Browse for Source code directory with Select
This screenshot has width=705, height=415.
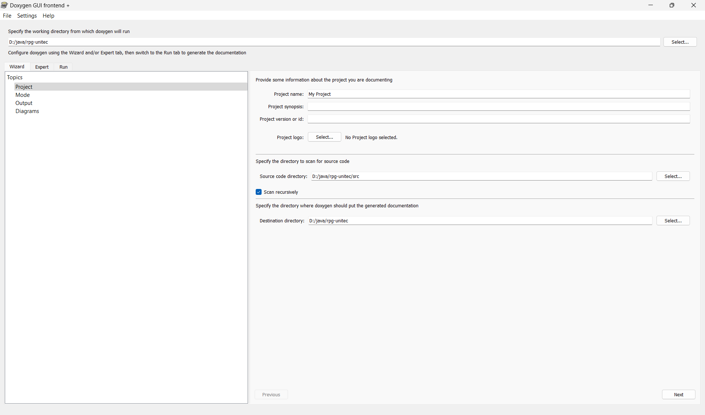[673, 176]
